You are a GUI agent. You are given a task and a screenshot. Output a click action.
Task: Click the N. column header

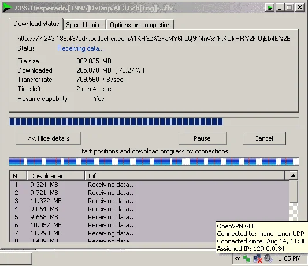tap(18, 176)
